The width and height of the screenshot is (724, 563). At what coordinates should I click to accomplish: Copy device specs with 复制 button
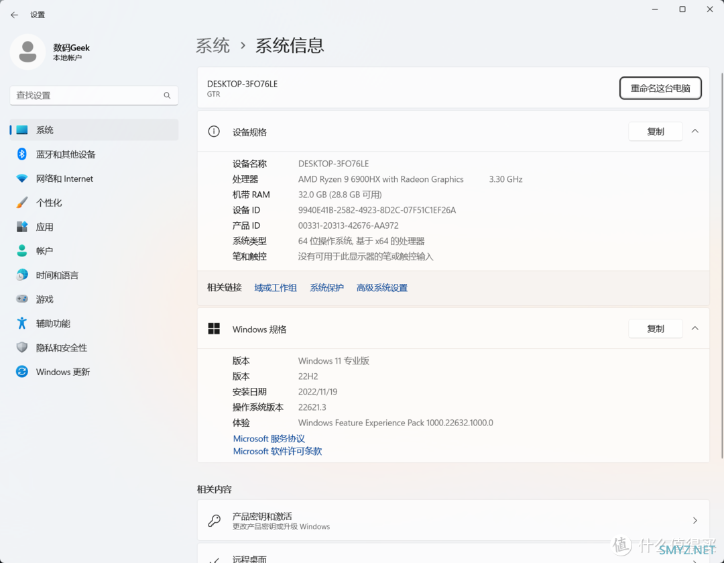point(655,132)
